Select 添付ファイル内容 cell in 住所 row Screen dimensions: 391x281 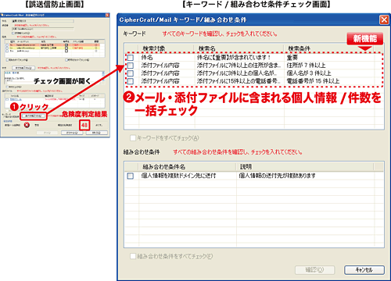point(160,66)
